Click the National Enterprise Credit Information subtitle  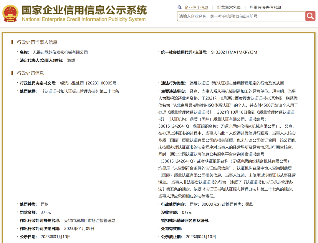pyautogui.click(x=84, y=19)
